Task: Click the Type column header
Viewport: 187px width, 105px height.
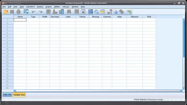Action: [33, 17]
